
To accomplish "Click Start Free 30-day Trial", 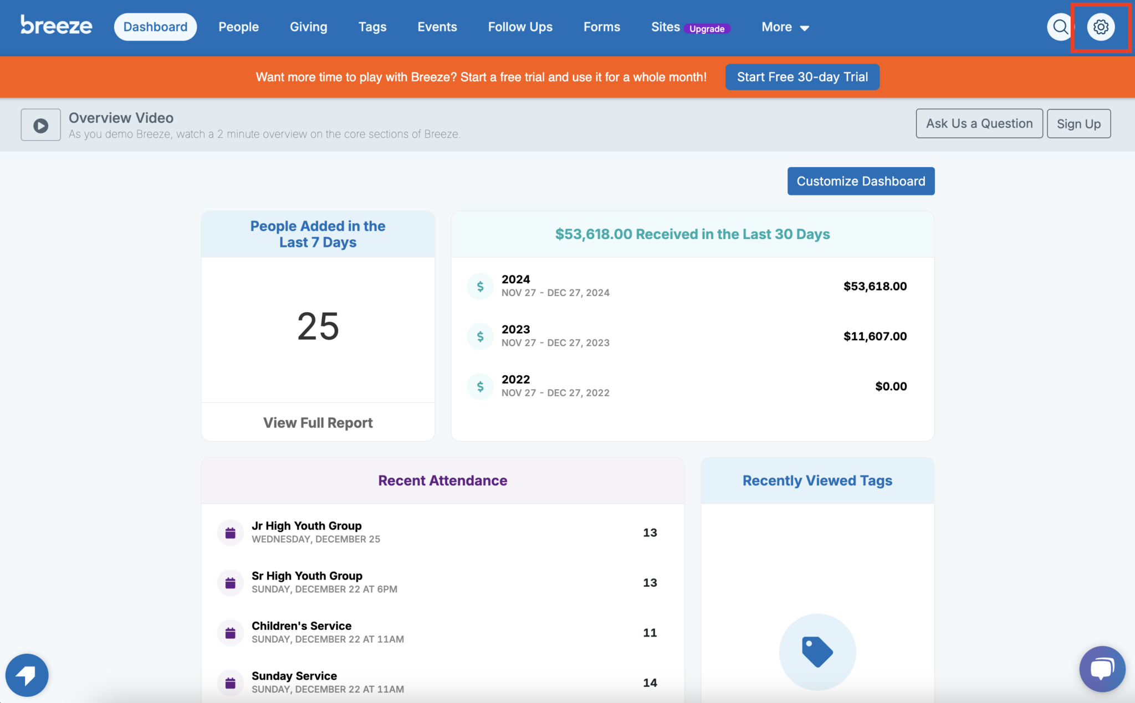I will (802, 77).
